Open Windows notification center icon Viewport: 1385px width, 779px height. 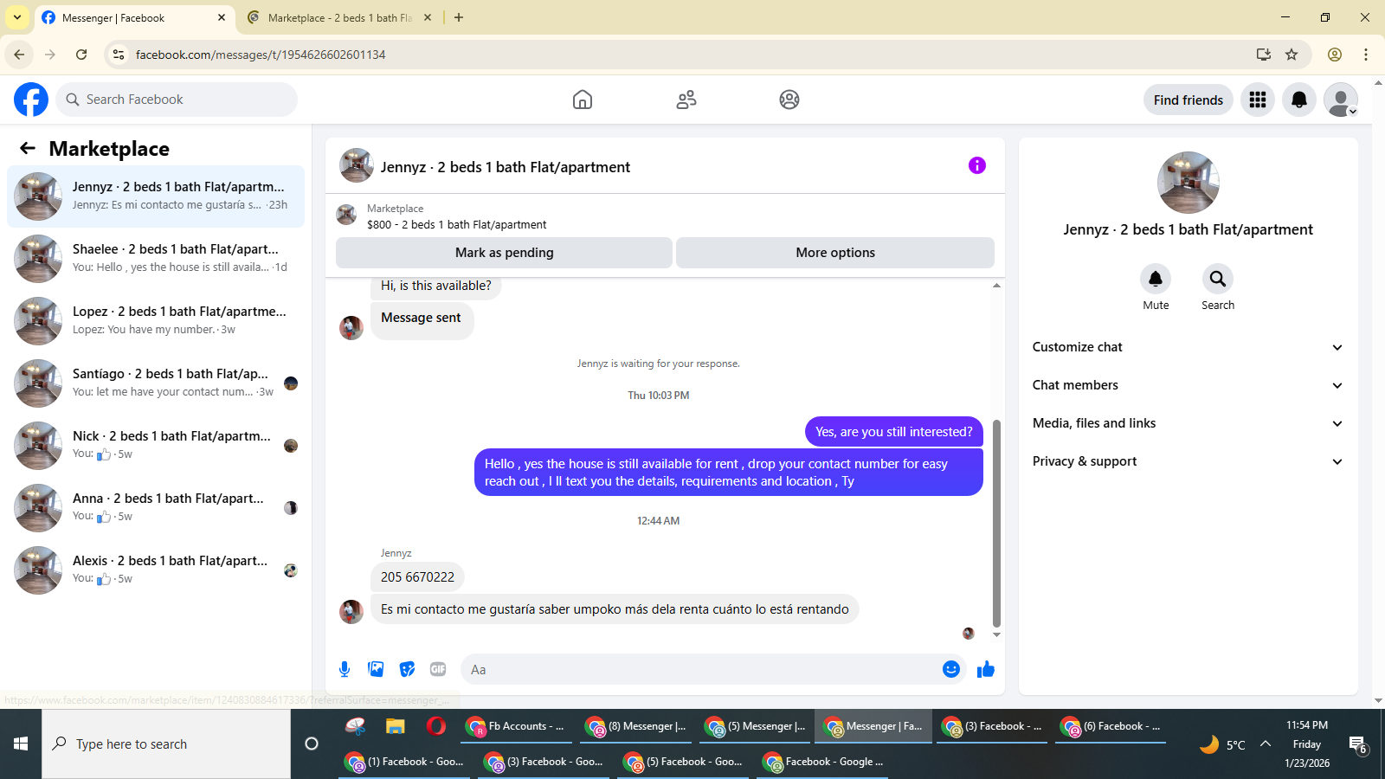click(1357, 744)
